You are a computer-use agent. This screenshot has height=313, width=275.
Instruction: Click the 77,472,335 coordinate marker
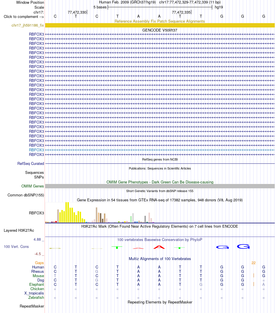point(181,12)
